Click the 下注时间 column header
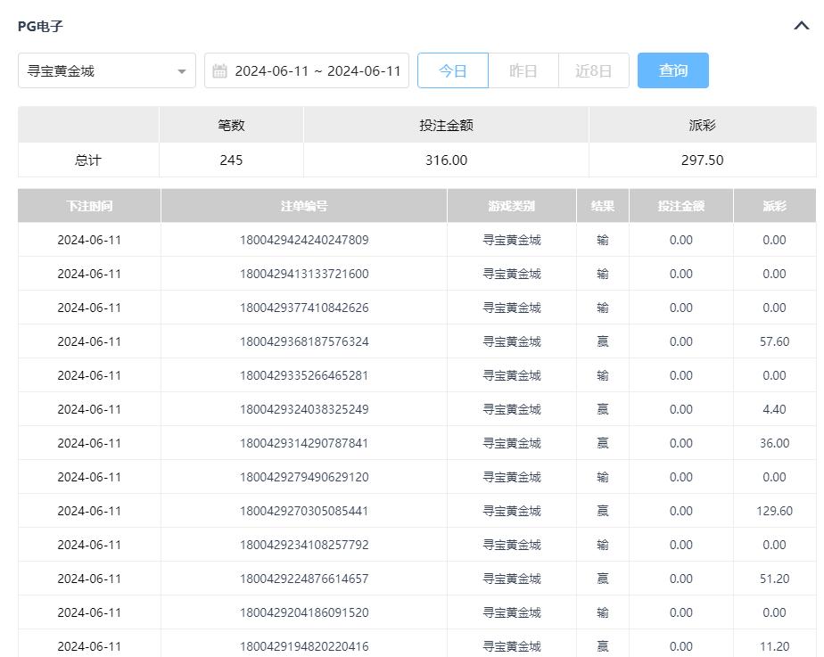 (89, 206)
